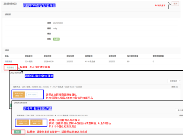The width and height of the screenshot is (183, 135).
Task: Click the green 待處理 status badge
Action: tap(56, 39)
